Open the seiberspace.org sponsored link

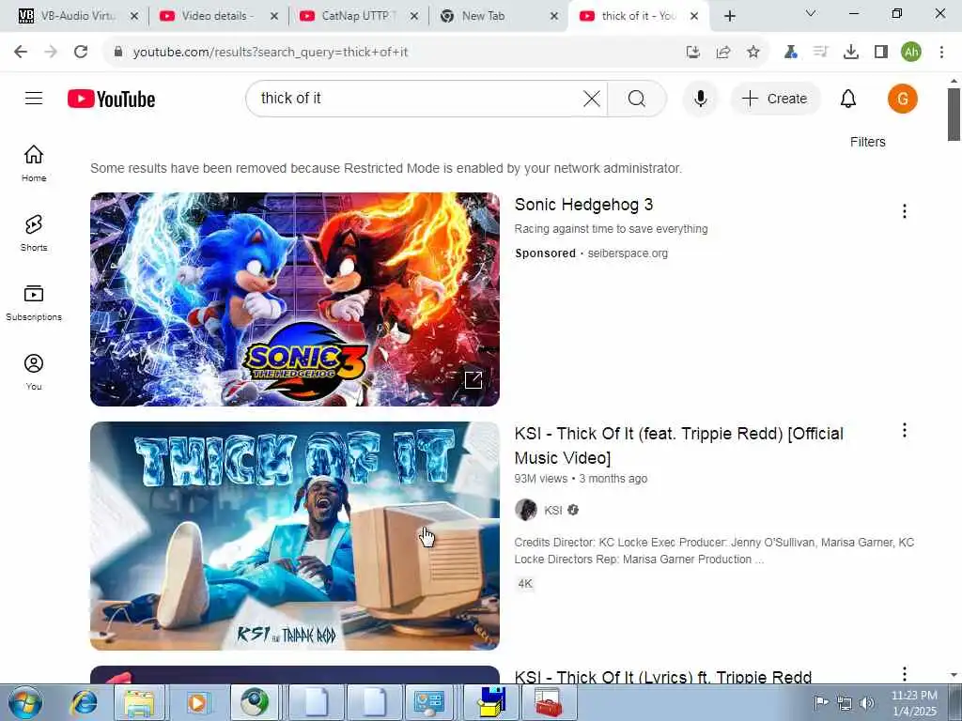pyautogui.click(x=628, y=253)
